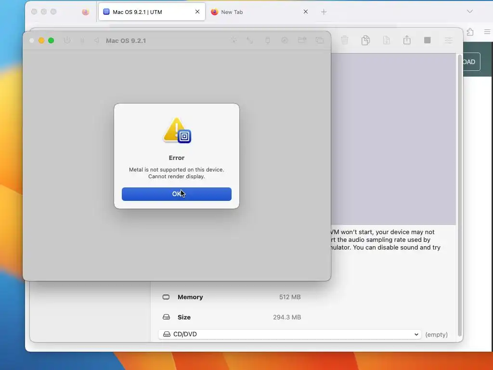Click the shared folder icon in the VM toolbar
This screenshot has width=493, height=370.
coord(302,40)
